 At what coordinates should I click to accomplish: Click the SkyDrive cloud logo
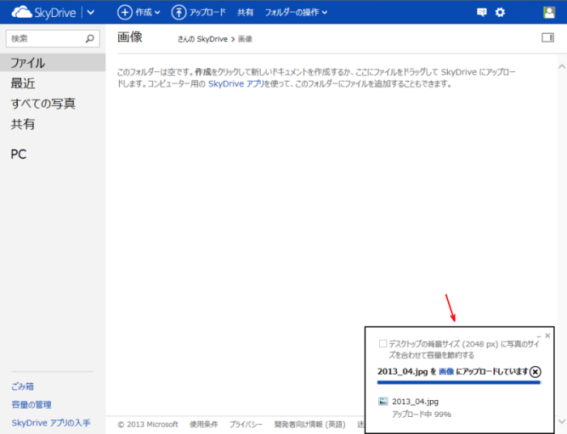click(21, 12)
